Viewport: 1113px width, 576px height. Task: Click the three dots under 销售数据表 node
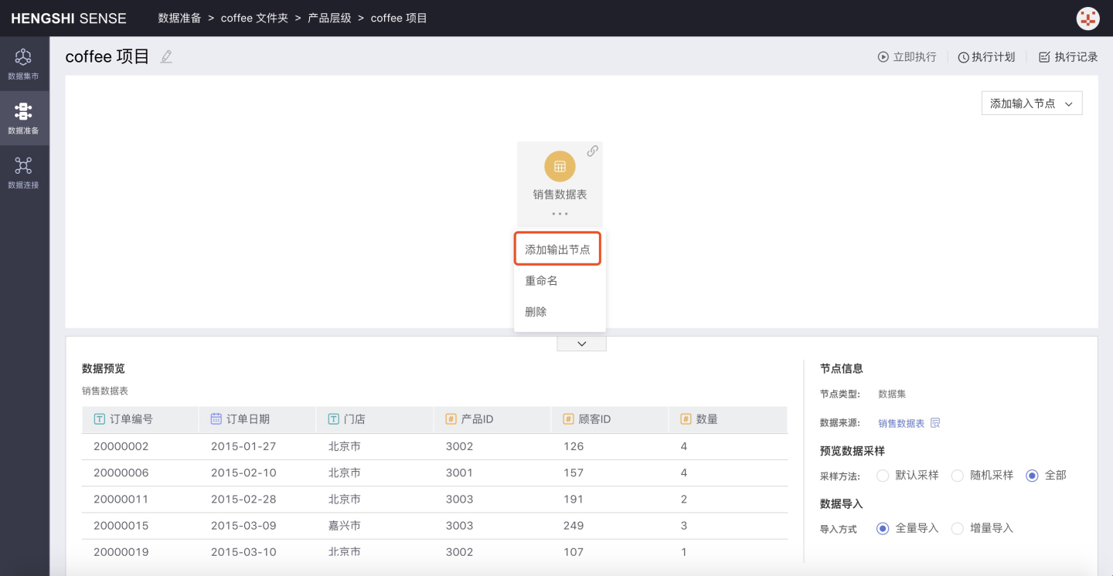560,214
